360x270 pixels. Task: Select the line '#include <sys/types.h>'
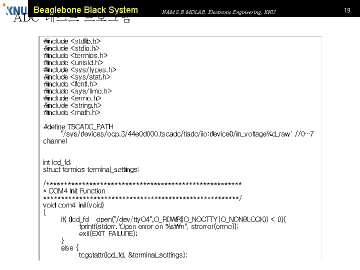click(79, 70)
